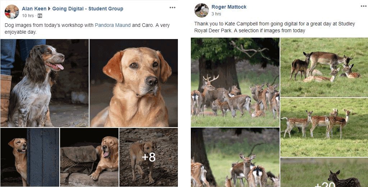The width and height of the screenshot is (368, 187).
Task: Open options menu on Roger Mattock's post
Action: [x=363, y=6]
